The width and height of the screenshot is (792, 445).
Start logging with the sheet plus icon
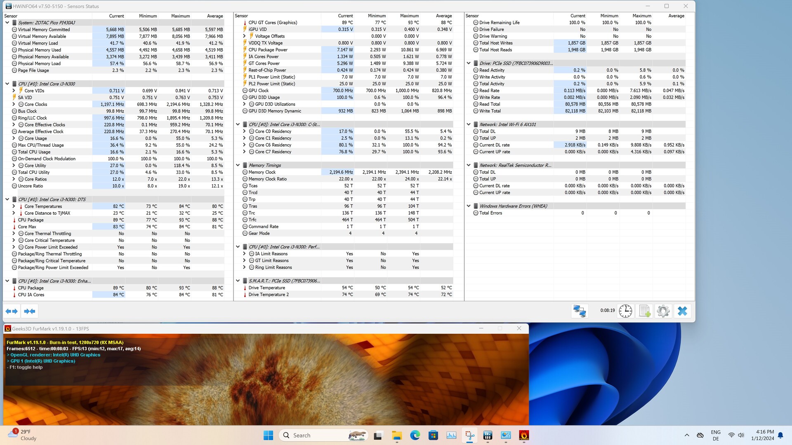point(644,311)
